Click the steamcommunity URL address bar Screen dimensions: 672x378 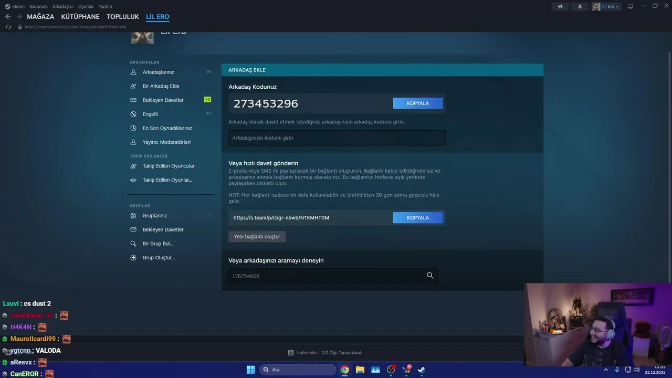[x=76, y=27]
